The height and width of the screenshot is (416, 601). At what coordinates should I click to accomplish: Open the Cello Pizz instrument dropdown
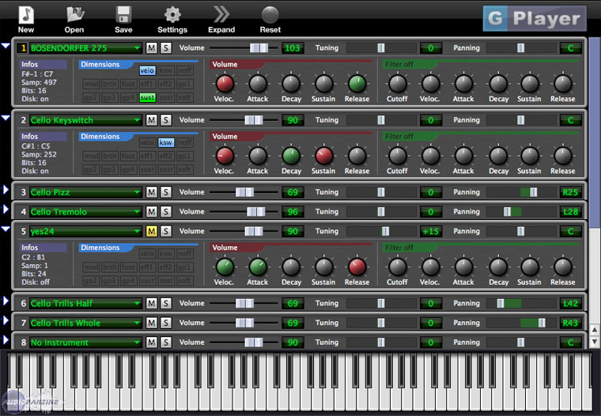click(x=85, y=192)
